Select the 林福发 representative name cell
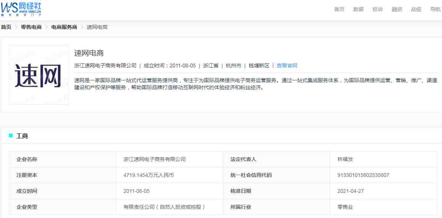The height and width of the screenshot is (218, 442). (384, 160)
